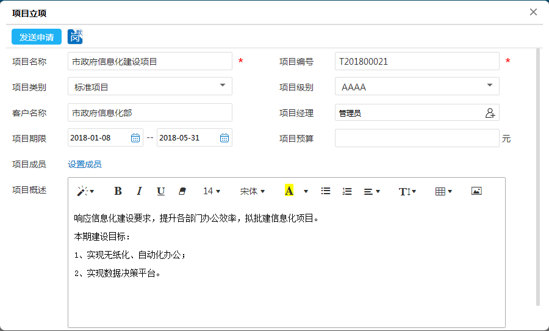The height and width of the screenshot is (331, 549).
Task: Click the 发送申请 button
Action: pos(37,37)
